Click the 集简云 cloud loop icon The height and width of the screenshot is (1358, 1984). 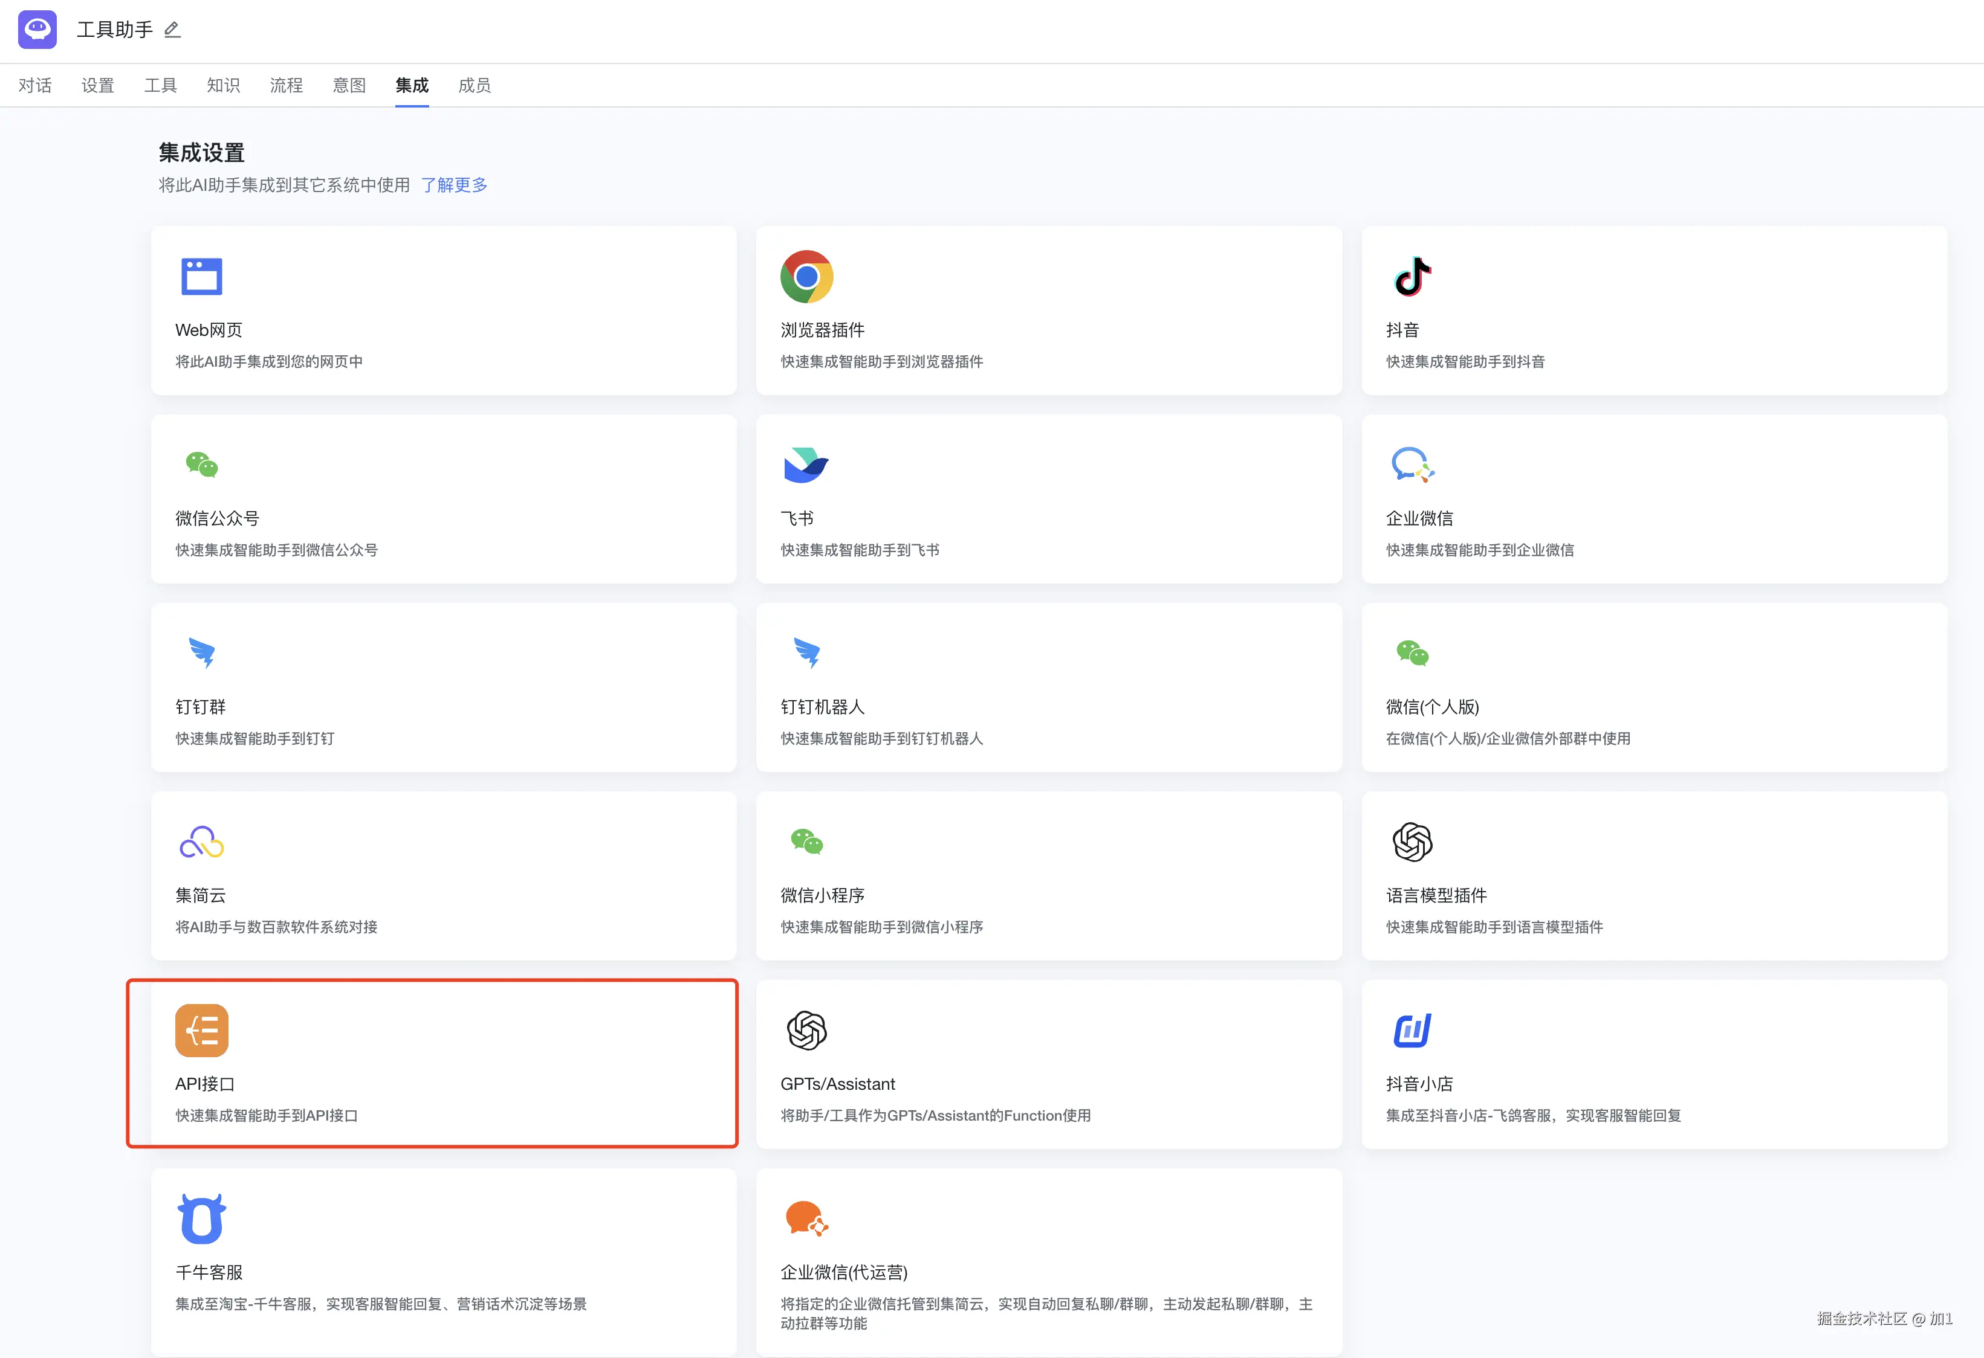point(201,842)
